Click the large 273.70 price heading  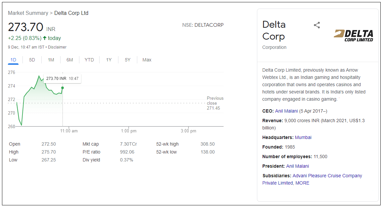point(25,27)
